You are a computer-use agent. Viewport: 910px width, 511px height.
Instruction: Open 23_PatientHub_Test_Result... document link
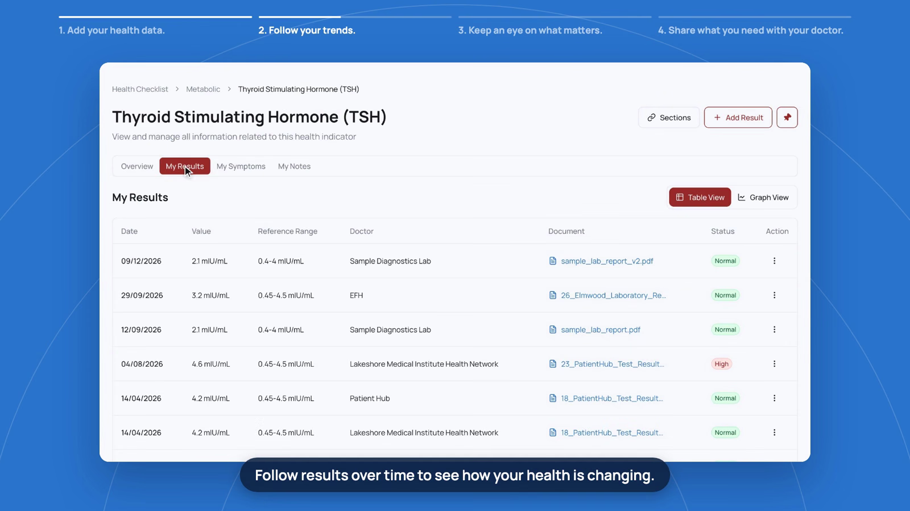click(x=613, y=364)
